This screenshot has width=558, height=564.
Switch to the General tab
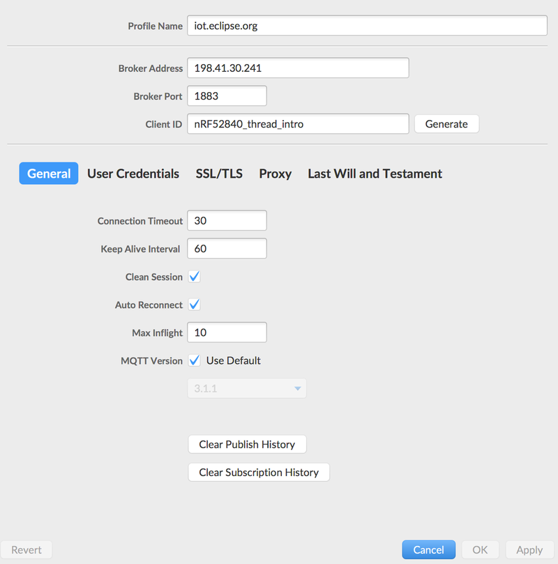click(x=49, y=174)
